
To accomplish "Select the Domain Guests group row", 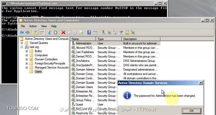I will [94, 83].
